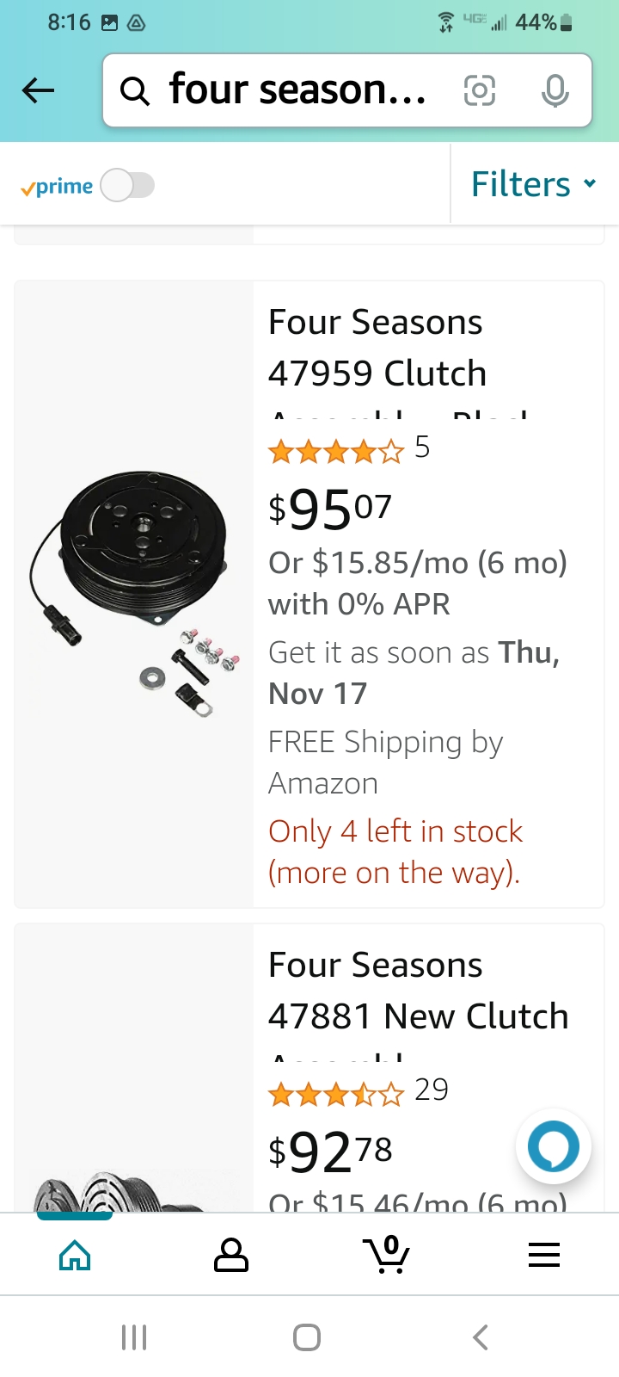The image size is (619, 1377).
Task: View star rating with 29 reviews
Action: 335,1093
